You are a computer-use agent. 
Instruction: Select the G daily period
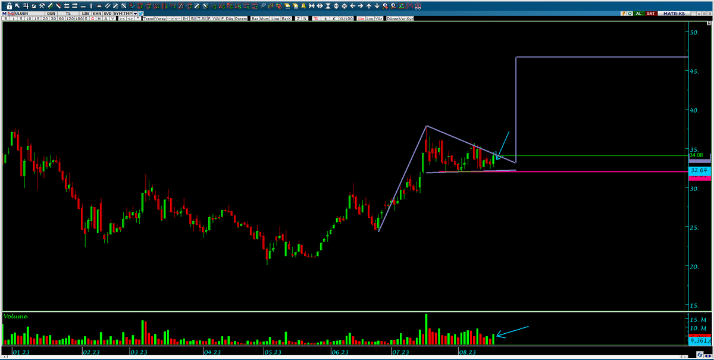[92, 18]
